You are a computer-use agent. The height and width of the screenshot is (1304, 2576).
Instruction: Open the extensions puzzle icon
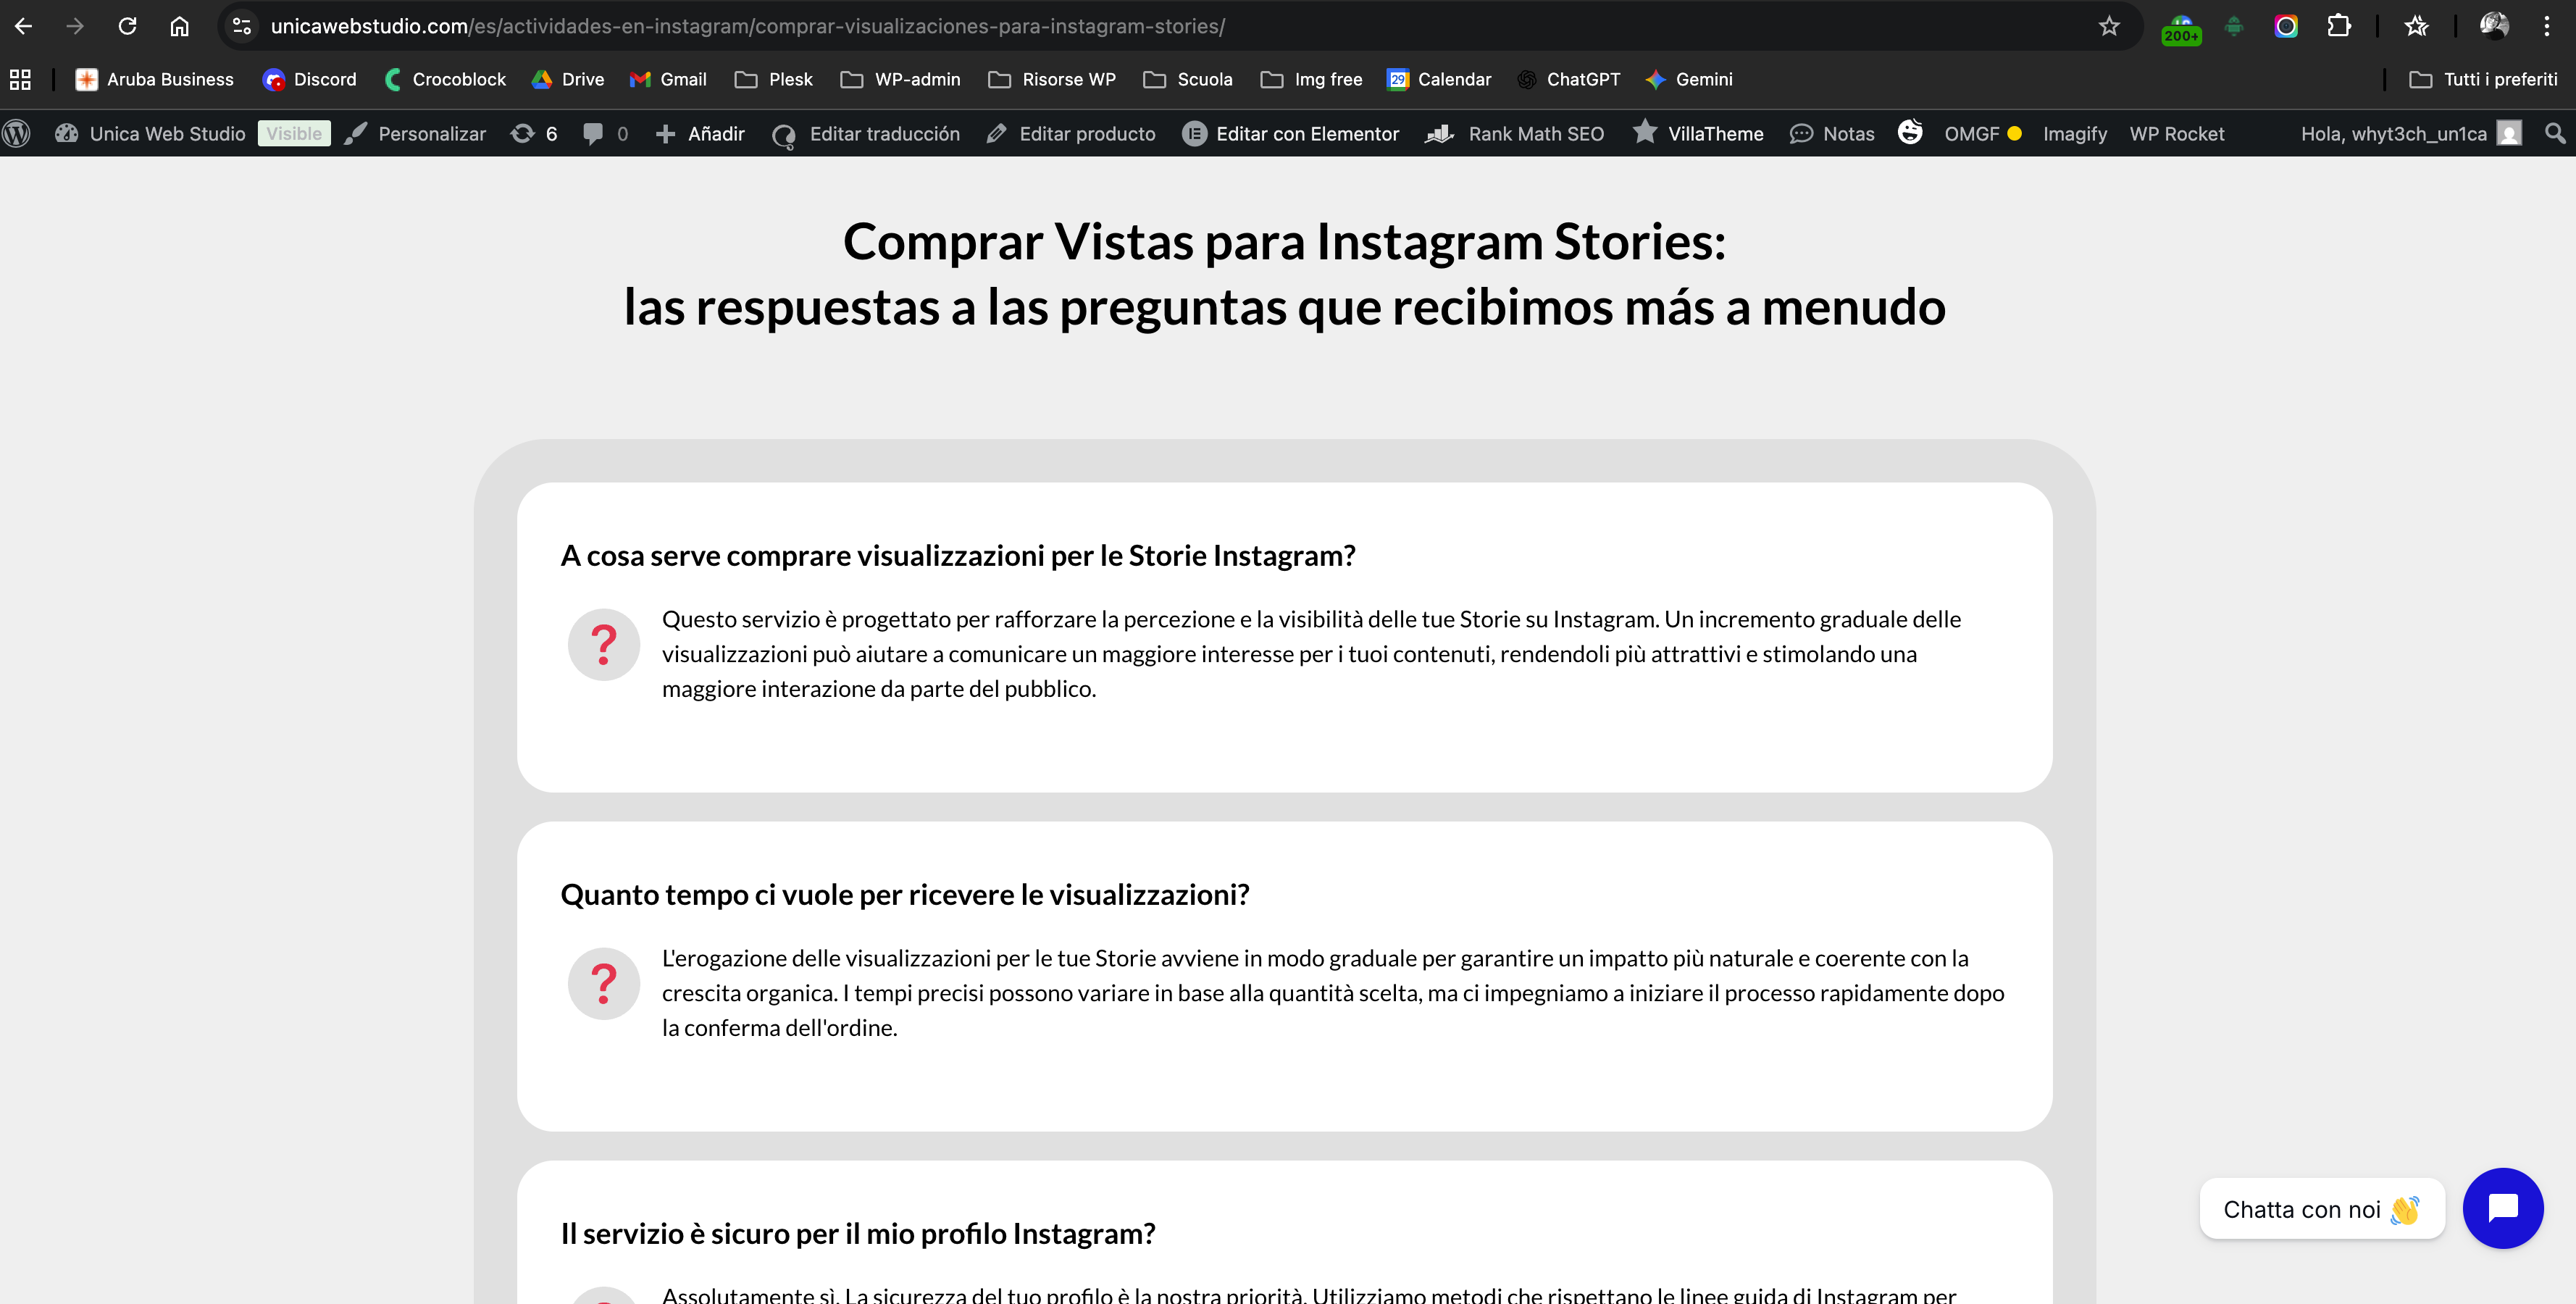(x=2338, y=26)
